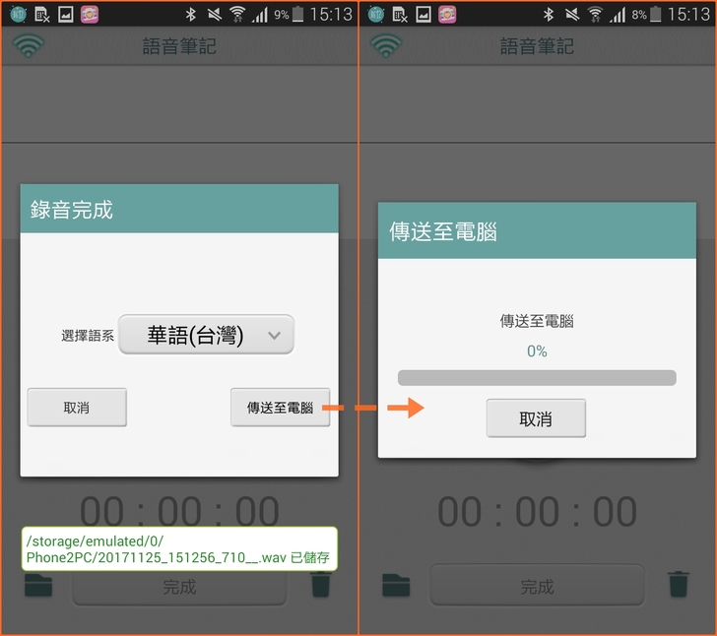Click the chevron arrow of the language selector
The height and width of the screenshot is (636, 717).
coord(274,335)
